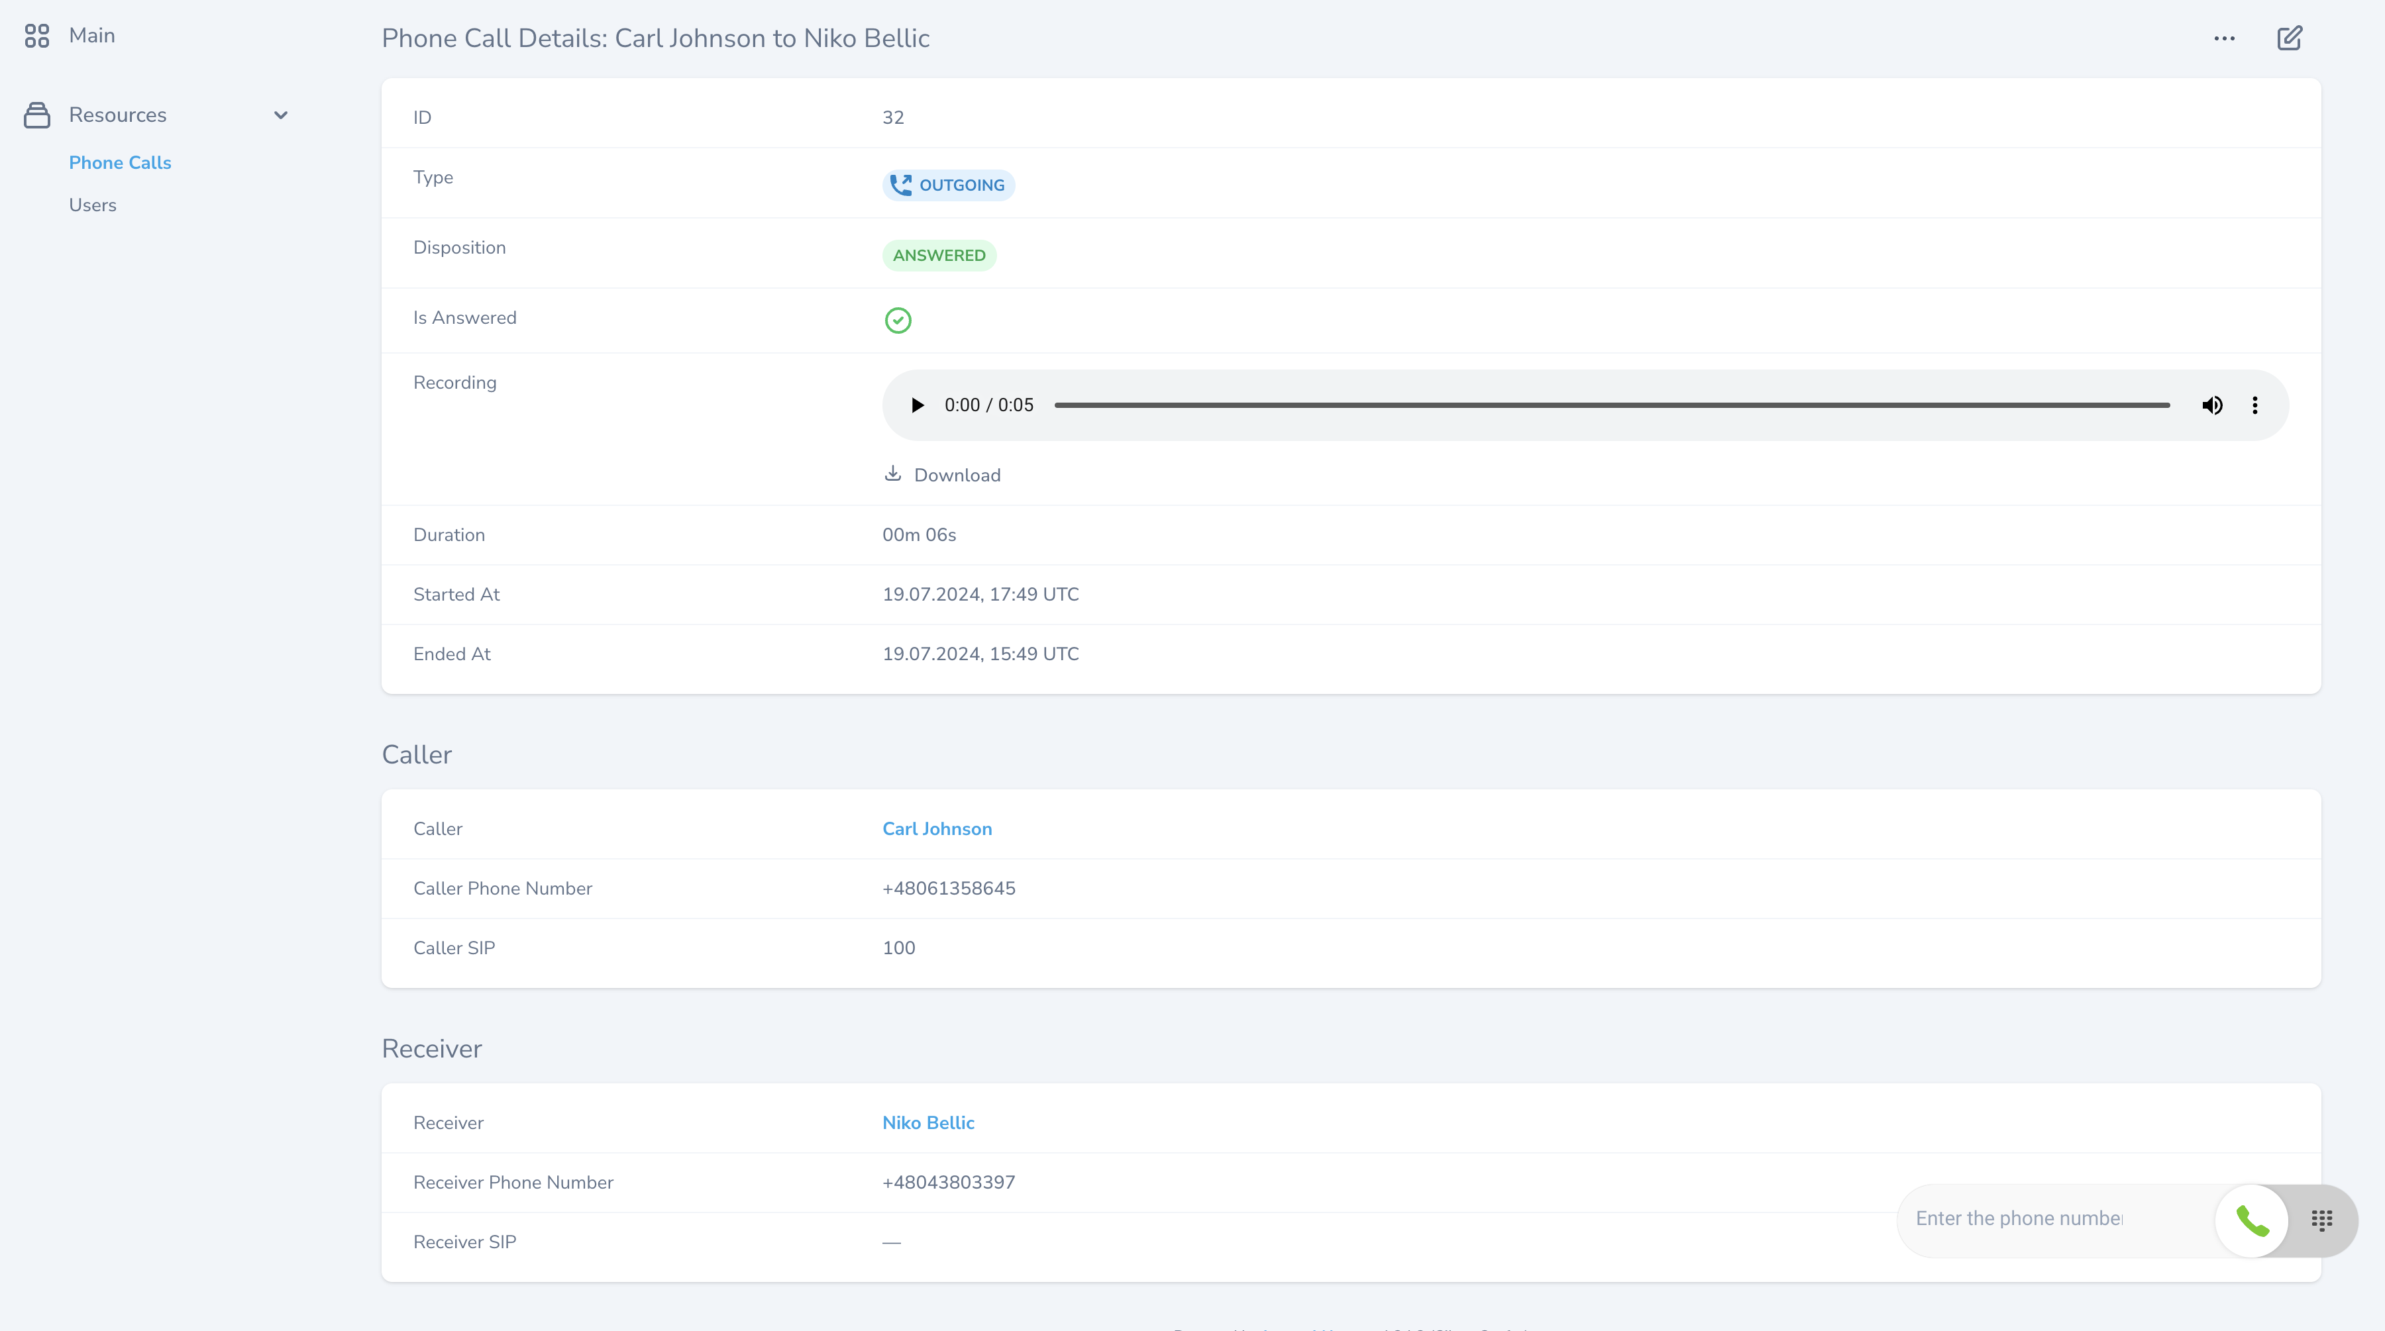
Task: Seek on the recording progress bar
Action: tap(1611, 405)
